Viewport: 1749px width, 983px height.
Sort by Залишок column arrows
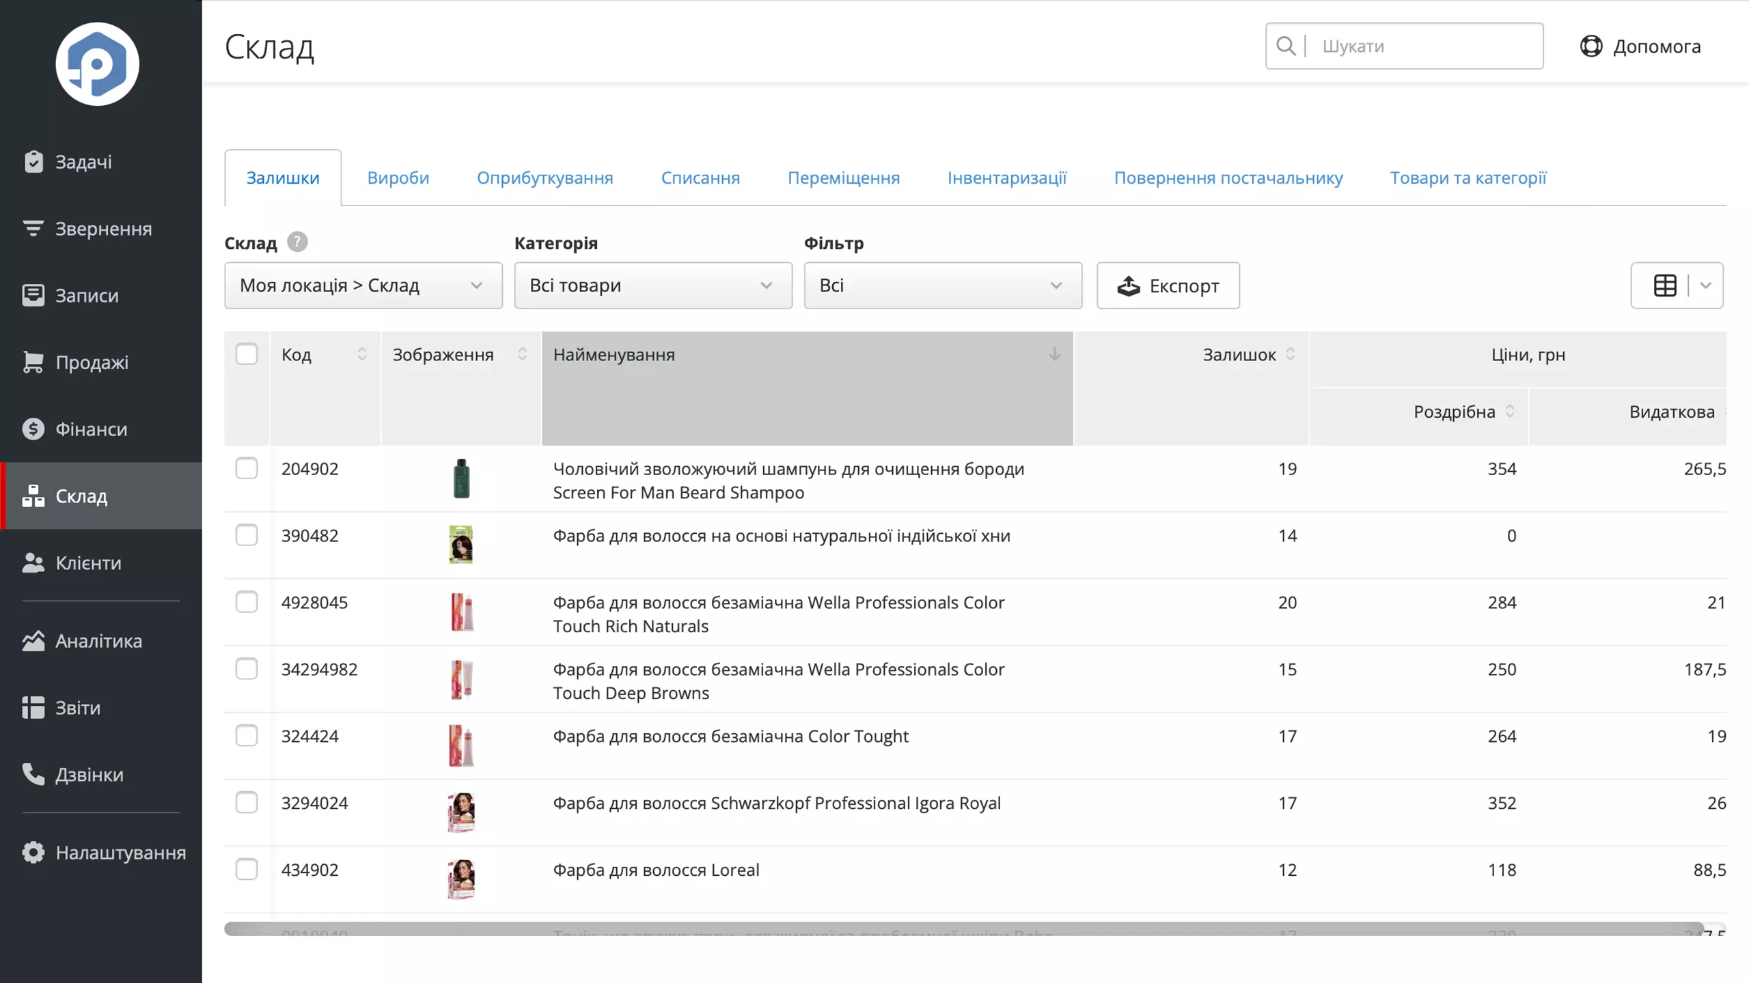pyautogui.click(x=1290, y=354)
